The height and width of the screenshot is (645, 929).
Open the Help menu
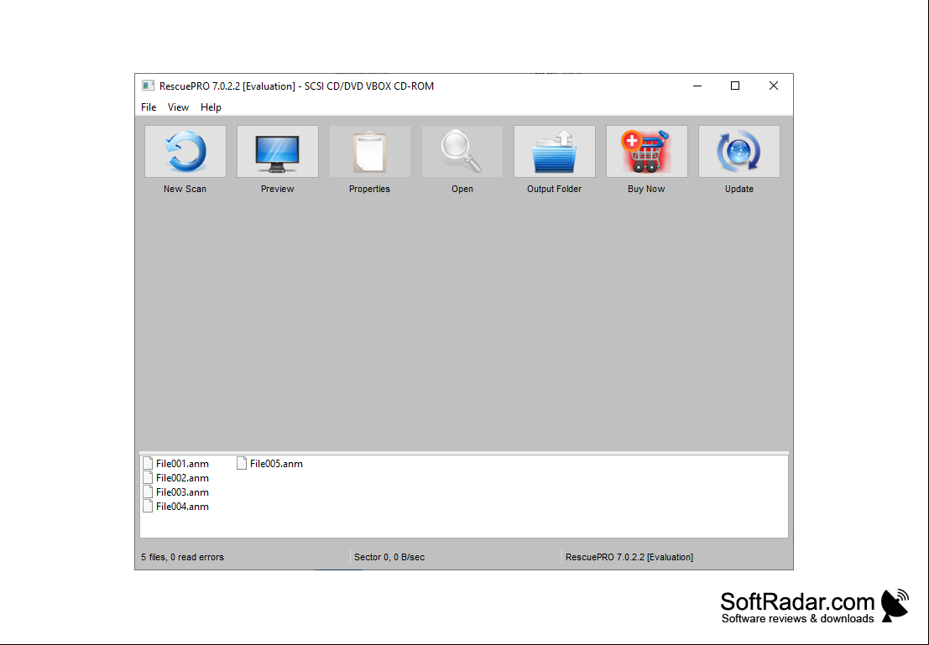[x=211, y=107]
